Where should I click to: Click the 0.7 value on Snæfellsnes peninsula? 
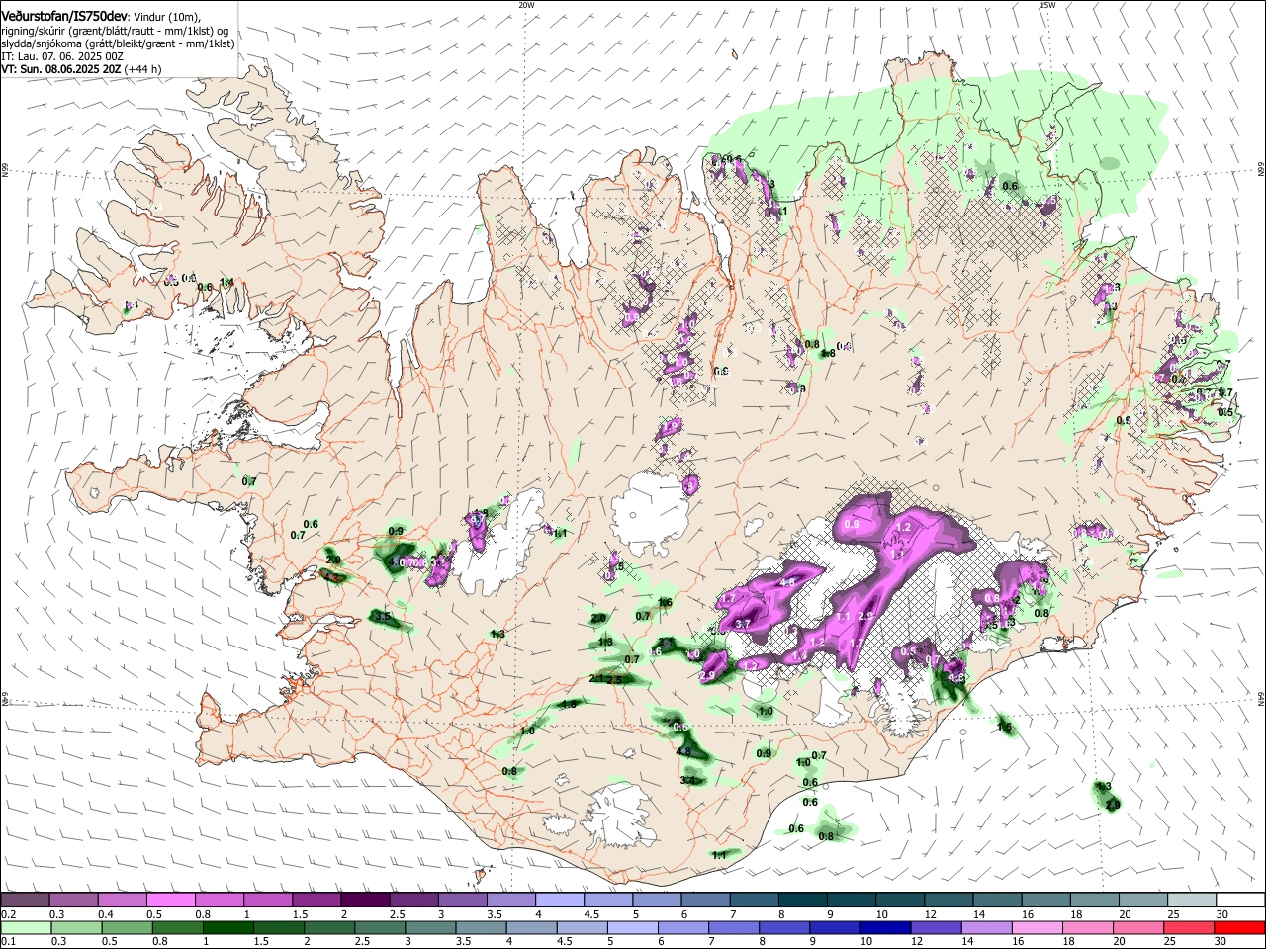(x=249, y=481)
